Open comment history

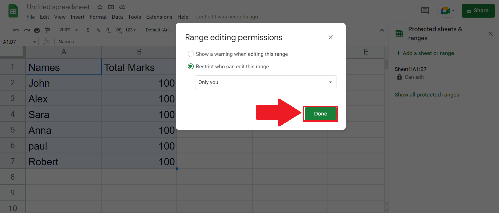[x=425, y=11]
